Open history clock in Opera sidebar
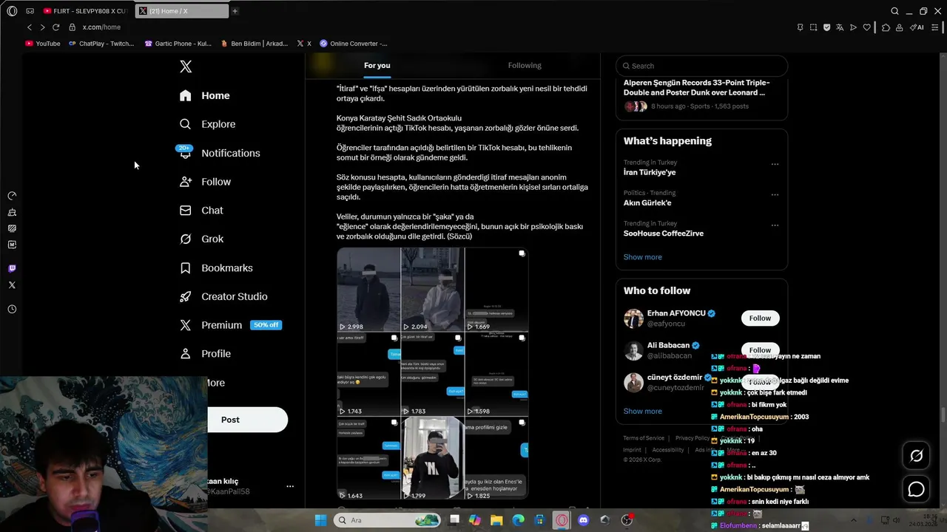This screenshot has width=947, height=532. point(12,309)
